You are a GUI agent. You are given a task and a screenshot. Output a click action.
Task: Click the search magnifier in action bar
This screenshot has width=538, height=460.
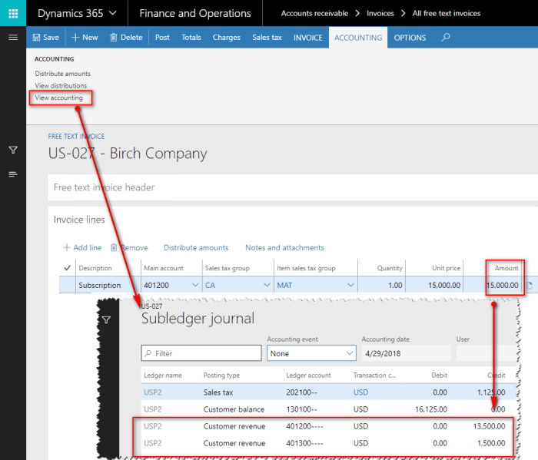445,37
